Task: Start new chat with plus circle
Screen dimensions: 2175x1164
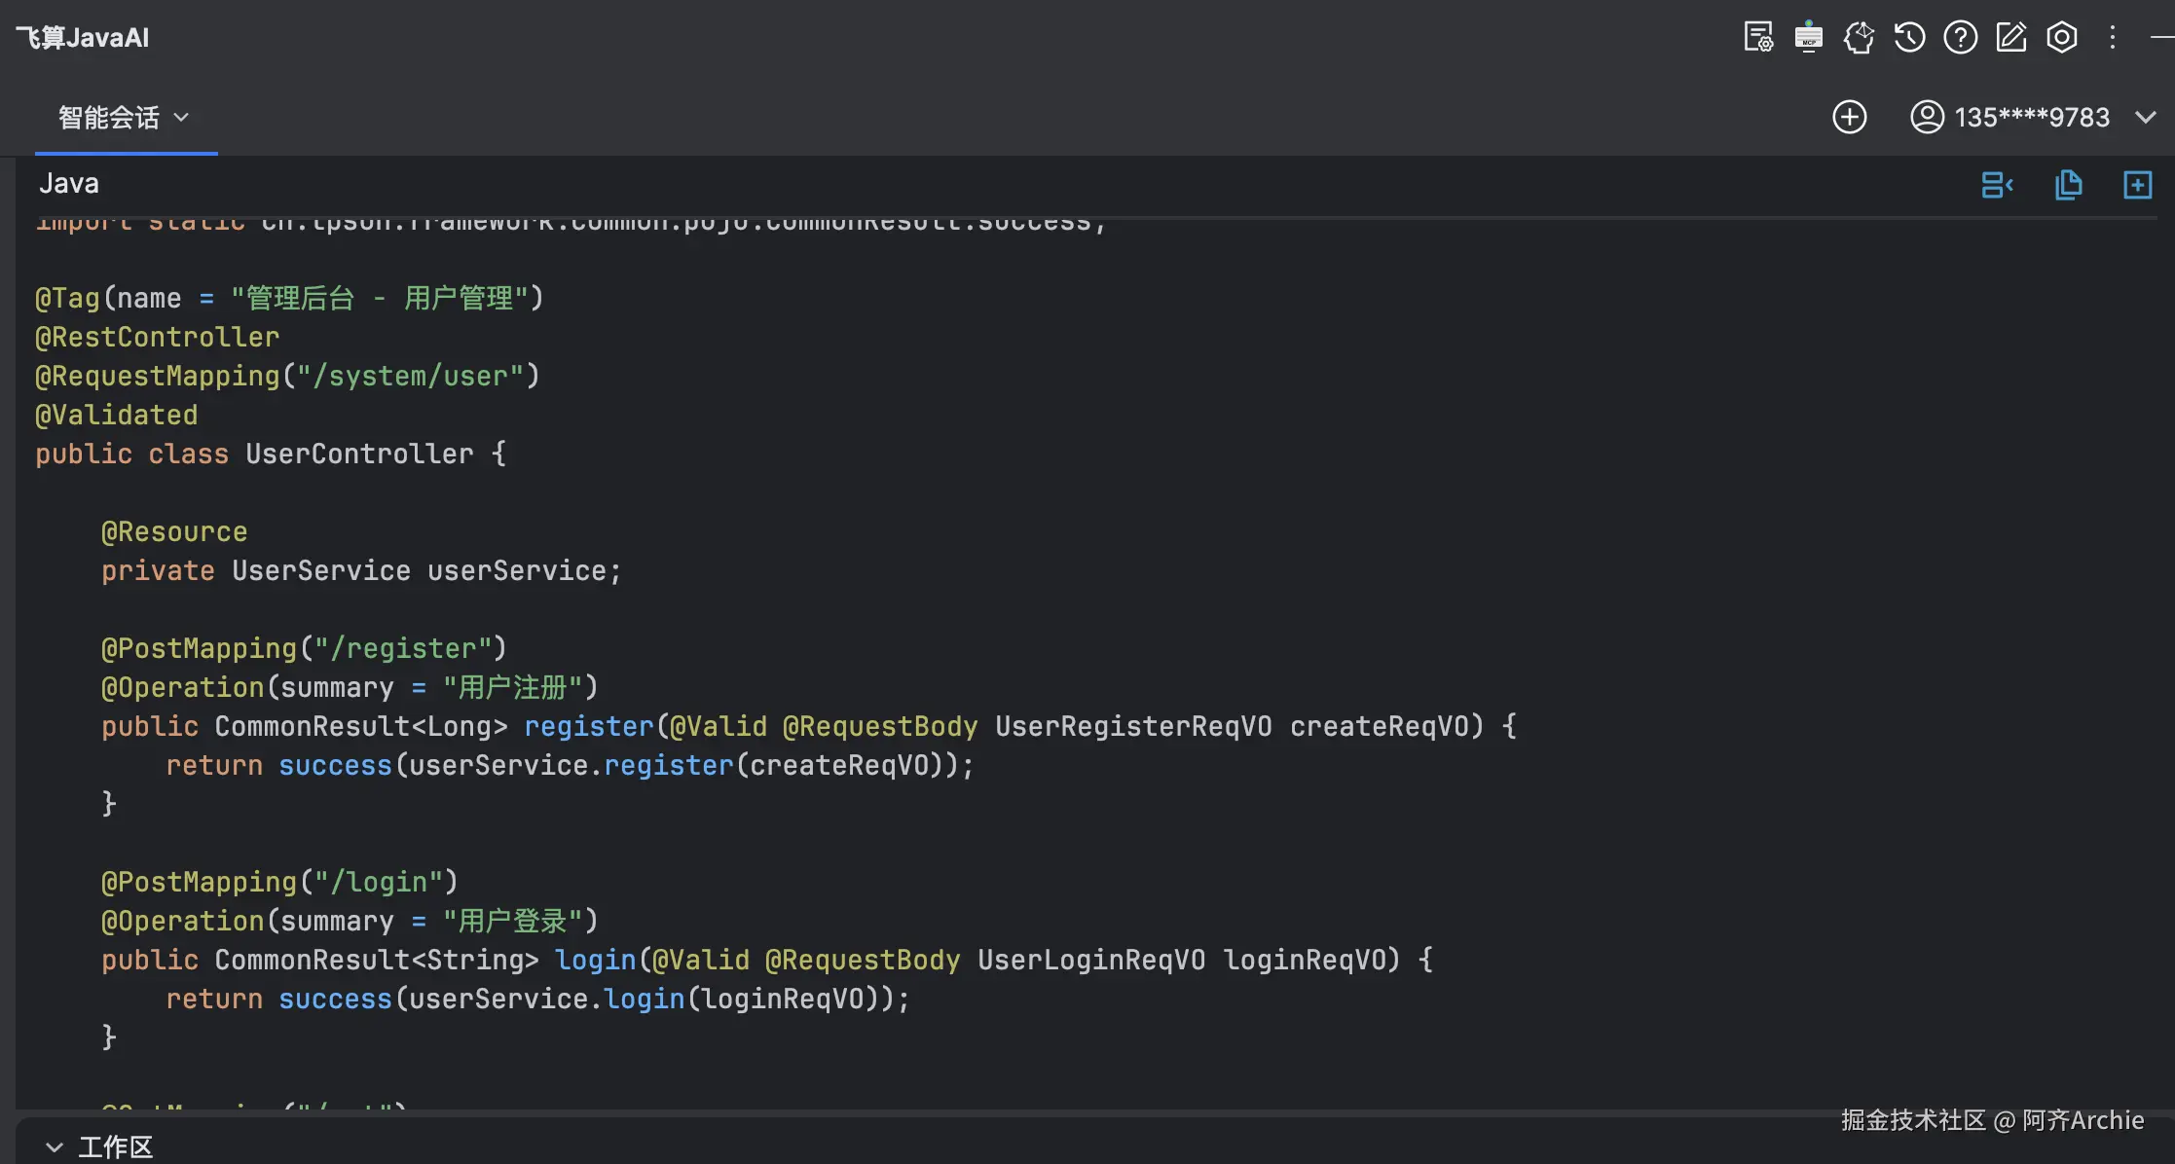Action: [x=1849, y=118]
